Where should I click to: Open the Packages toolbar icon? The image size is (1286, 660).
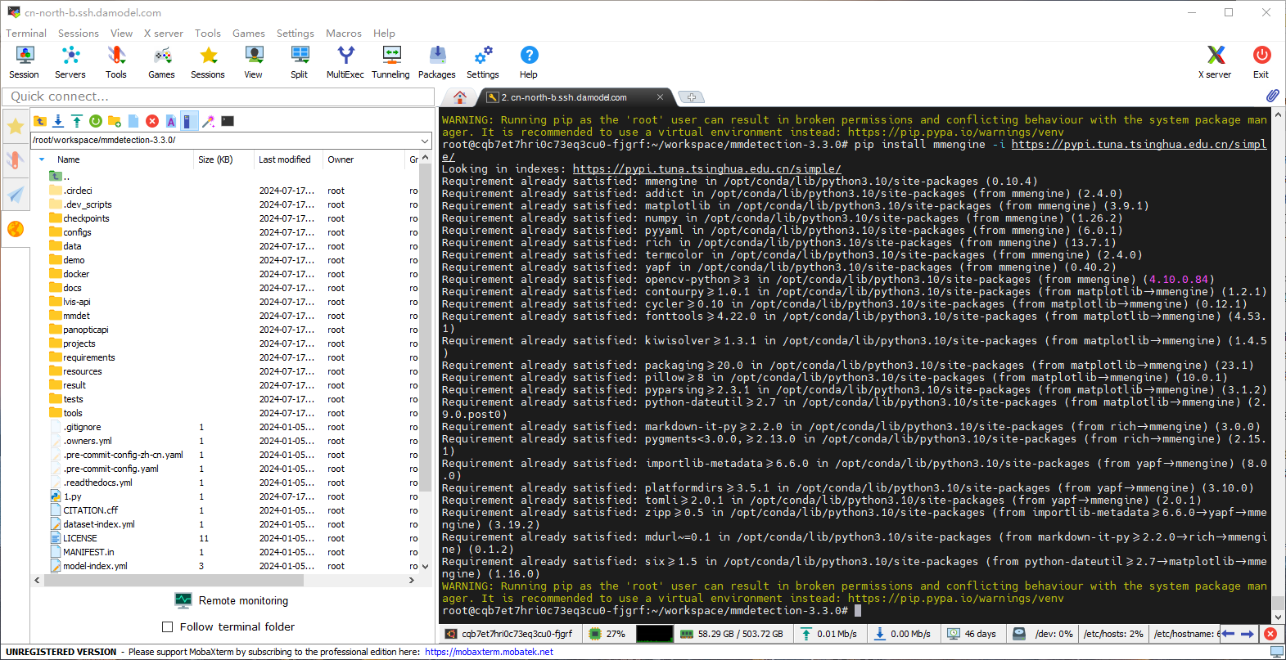coord(437,62)
